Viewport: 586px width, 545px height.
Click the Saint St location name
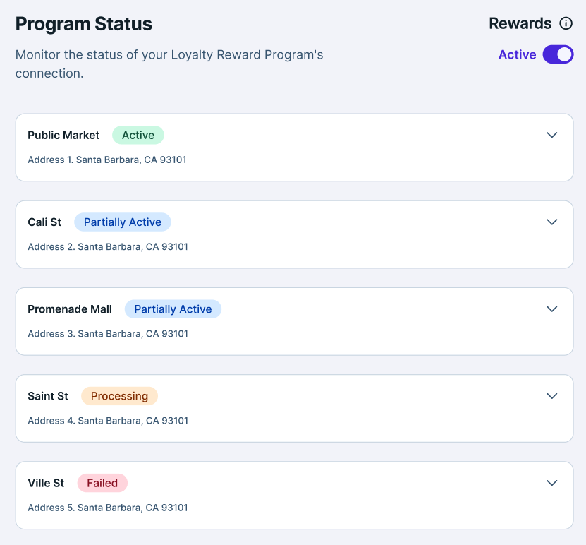pyautogui.click(x=48, y=396)
